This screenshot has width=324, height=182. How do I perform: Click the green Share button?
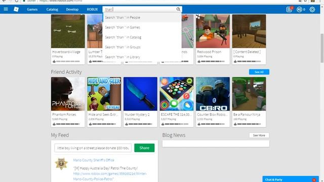[x=144, y=148]
